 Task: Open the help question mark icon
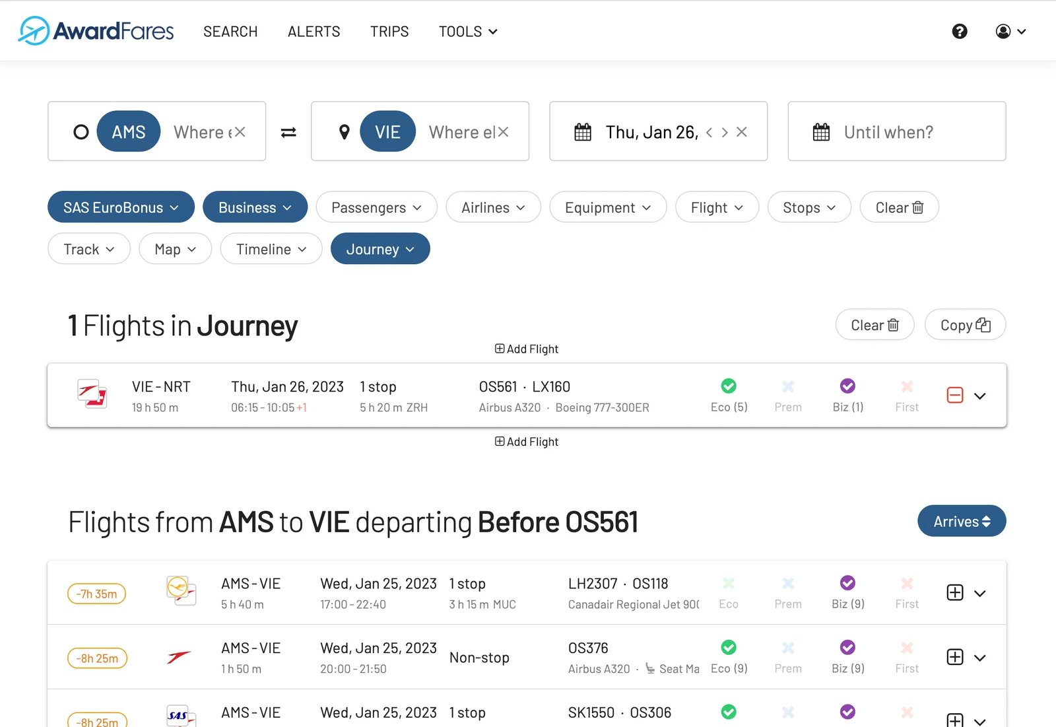[x=960, y=31]
